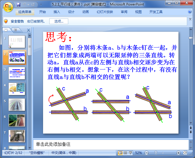
Task: Click slide area scroll down arrow
Action: point(191,123)
